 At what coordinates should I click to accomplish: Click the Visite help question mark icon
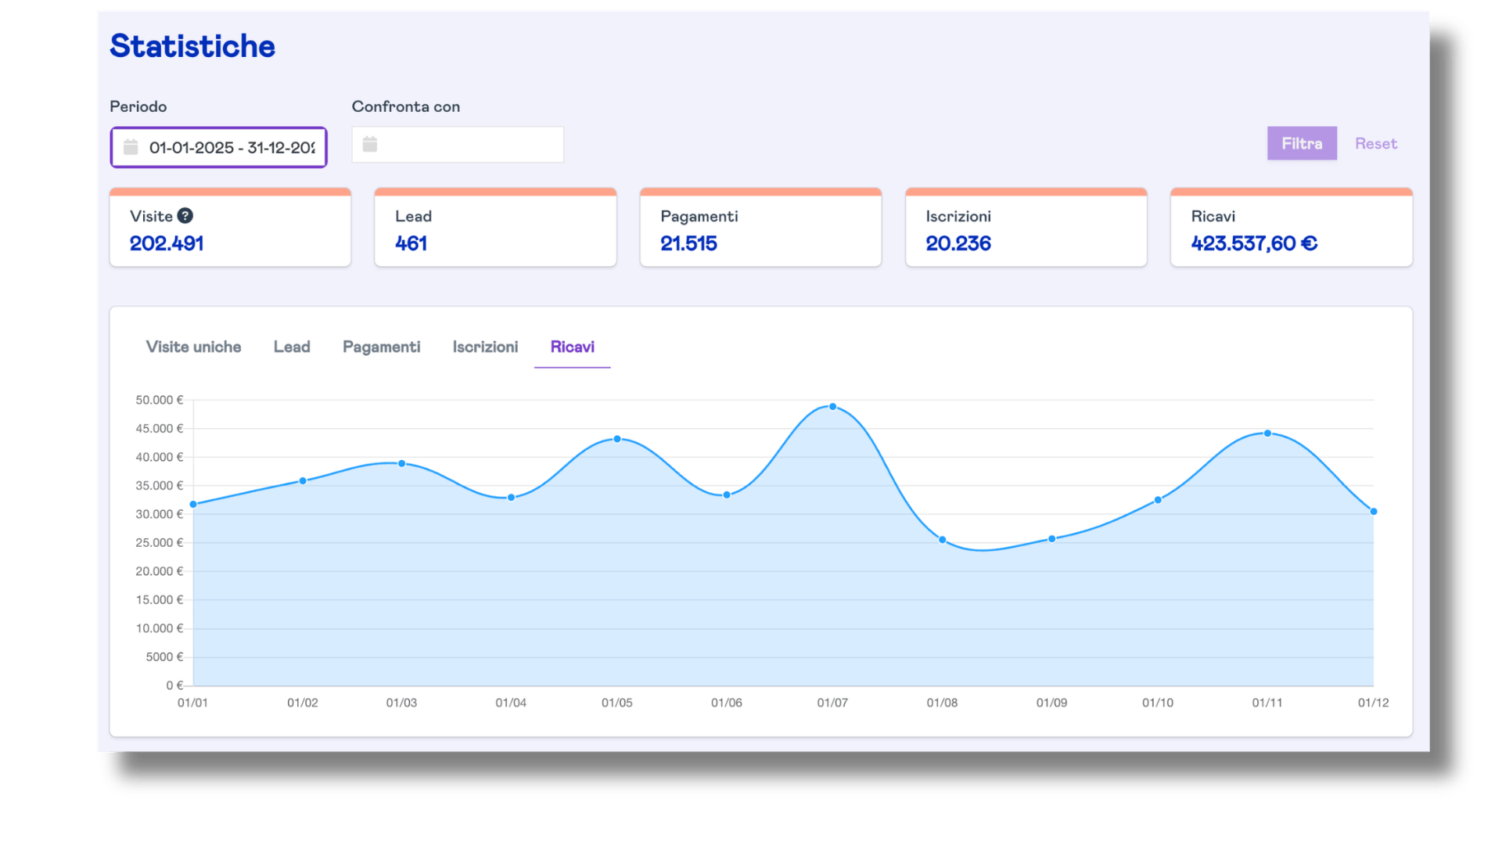point(185,216)
